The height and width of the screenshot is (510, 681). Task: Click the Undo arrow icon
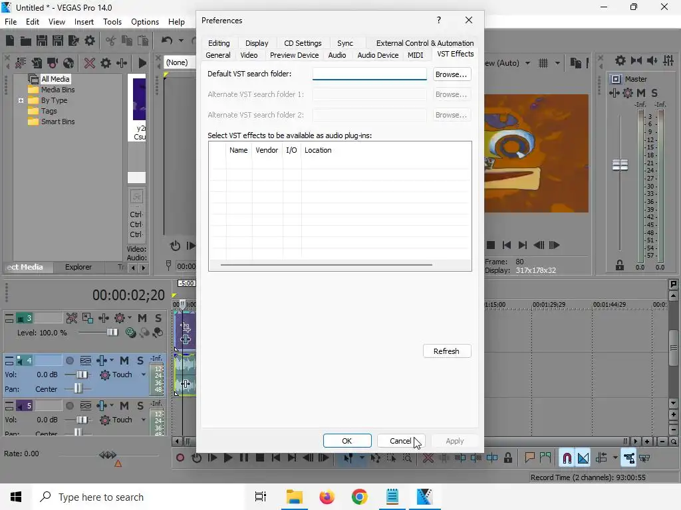click(x=167, y=41)
